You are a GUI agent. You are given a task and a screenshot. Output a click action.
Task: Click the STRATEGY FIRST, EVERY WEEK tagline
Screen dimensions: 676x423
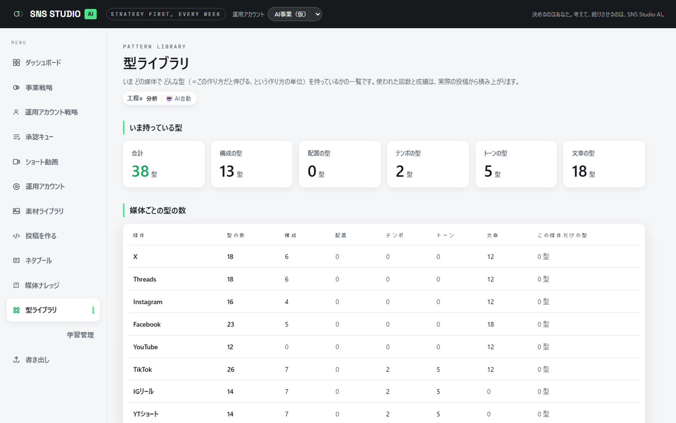point(166,14)
